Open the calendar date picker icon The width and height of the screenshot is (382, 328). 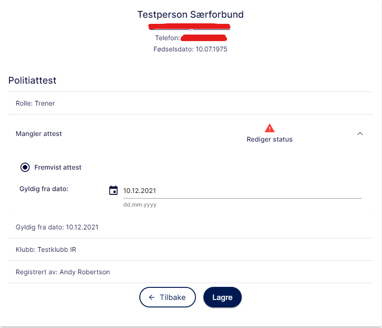(113, 190)
